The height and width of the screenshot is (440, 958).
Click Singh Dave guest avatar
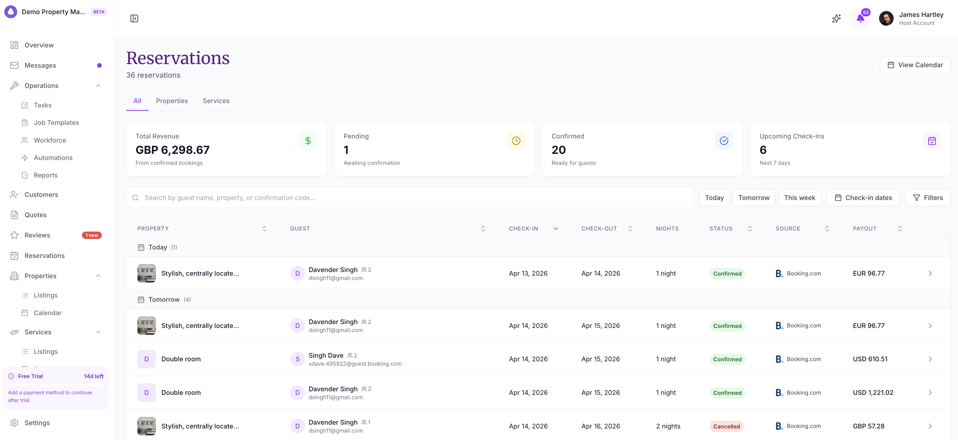click(297, 359)
